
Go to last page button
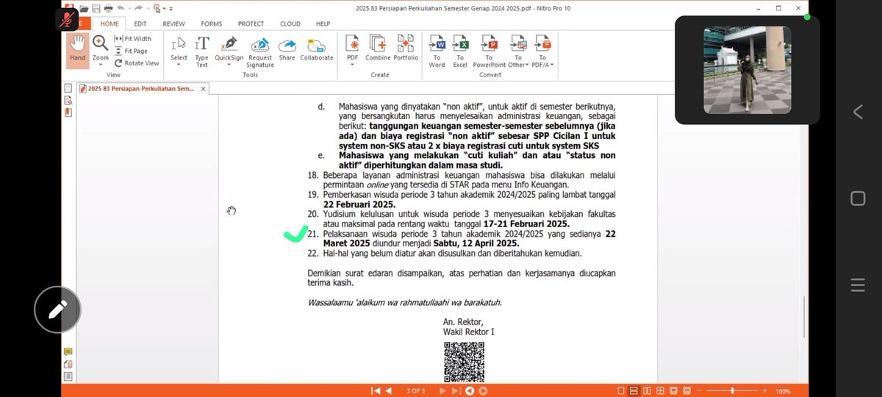coord(456,390)
